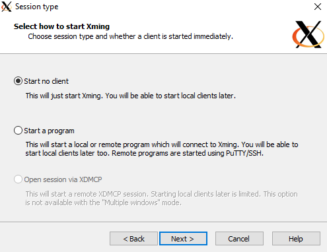This screenshot has width=327, height=252.
Task: Select the grayed Open session via XDMCP radio
Action: pos(18,179)
